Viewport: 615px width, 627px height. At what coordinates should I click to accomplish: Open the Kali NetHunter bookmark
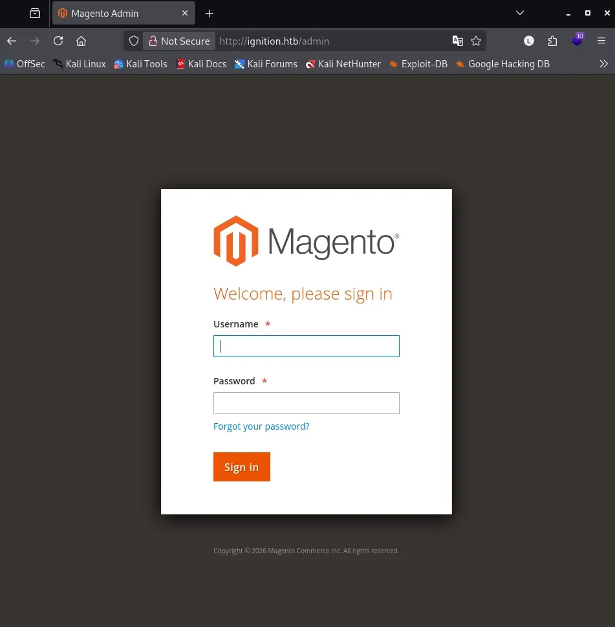point(343,64)
